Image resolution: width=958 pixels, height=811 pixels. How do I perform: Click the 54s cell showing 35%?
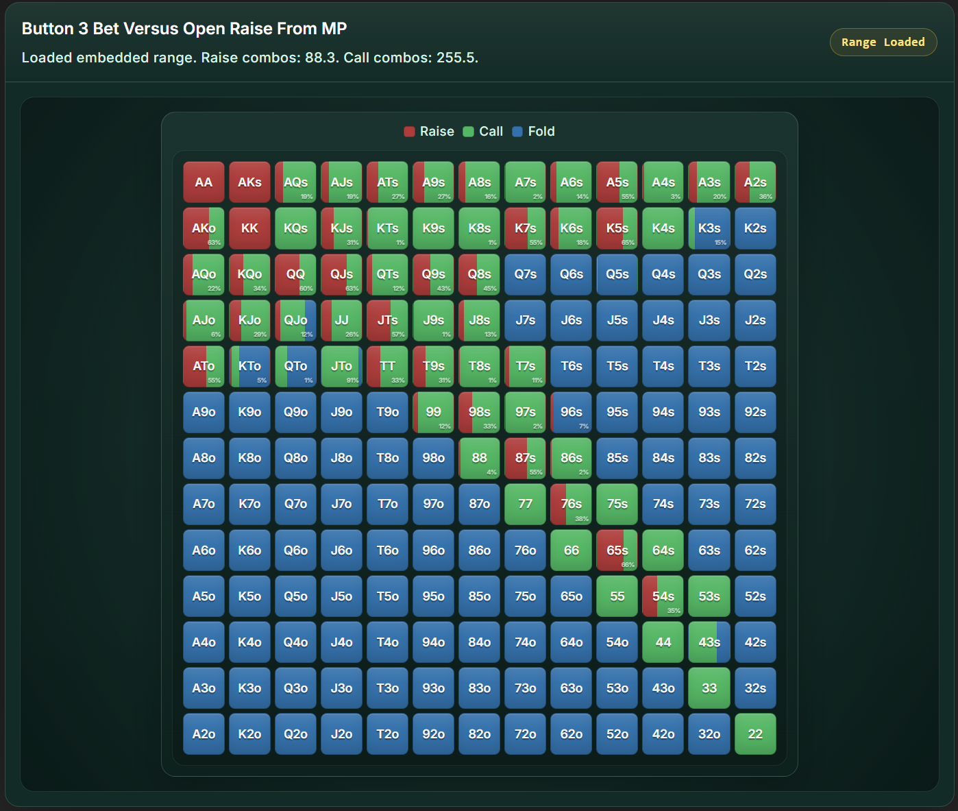coord(663,596)
